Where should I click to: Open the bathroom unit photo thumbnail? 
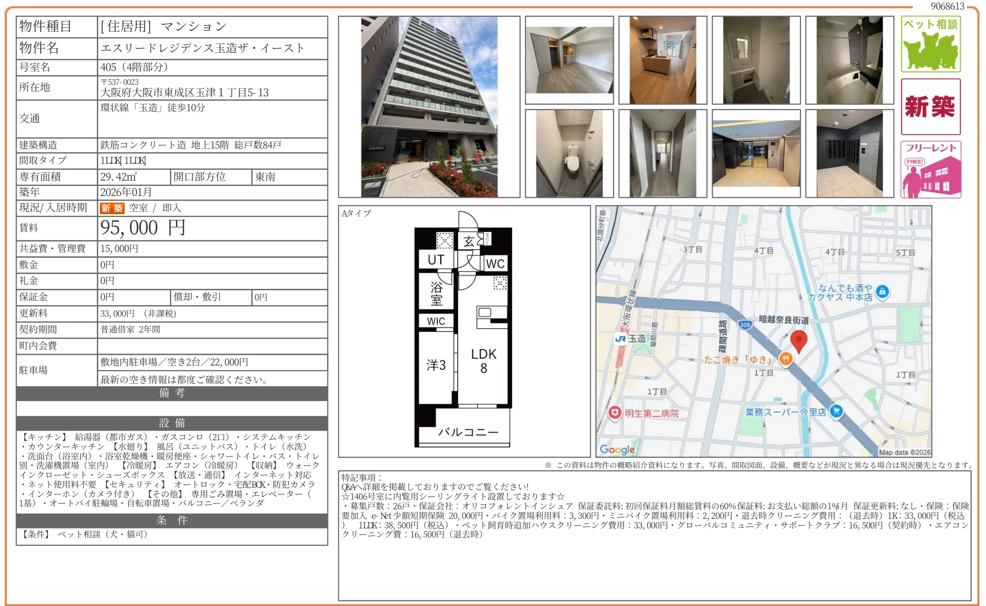point(849,60)
